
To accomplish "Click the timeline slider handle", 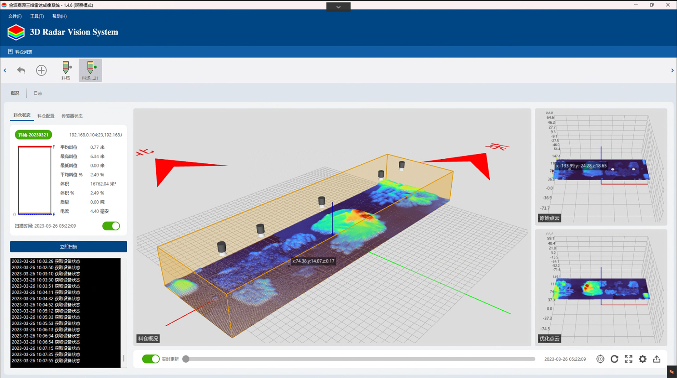I will pyautogui.click(x=186, y=359).
